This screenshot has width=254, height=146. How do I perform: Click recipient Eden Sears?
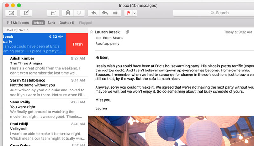pos(113,38)
